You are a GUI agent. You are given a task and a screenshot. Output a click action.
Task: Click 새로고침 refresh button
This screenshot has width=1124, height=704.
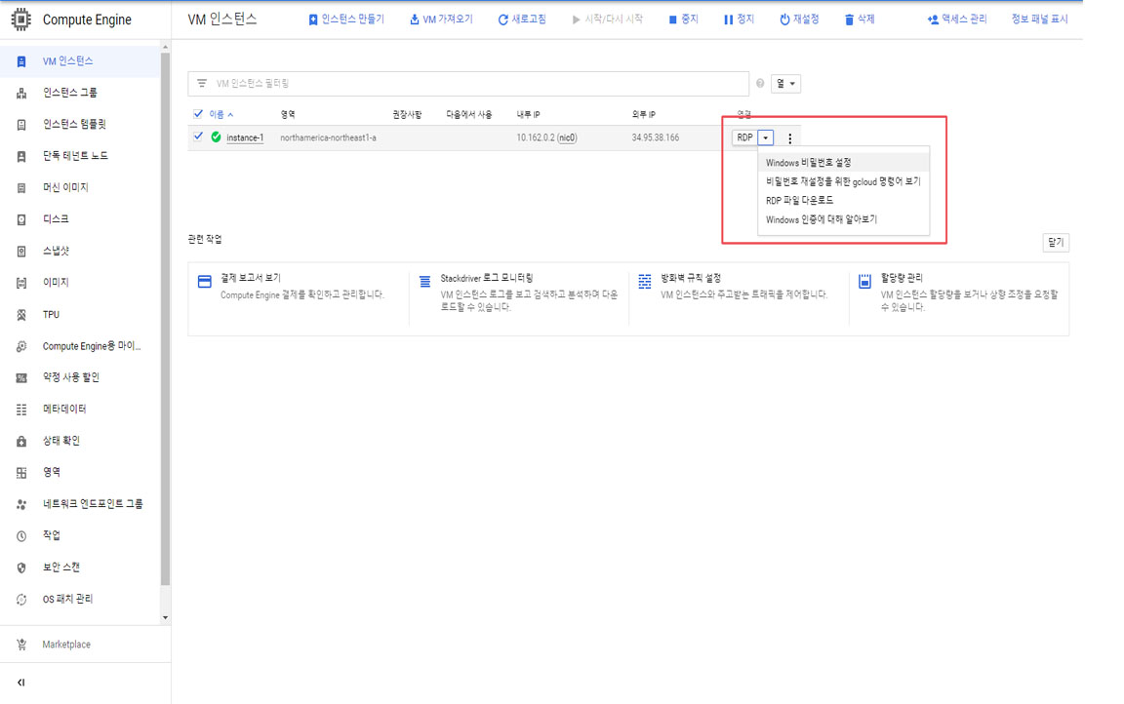[x=522, y=20]
